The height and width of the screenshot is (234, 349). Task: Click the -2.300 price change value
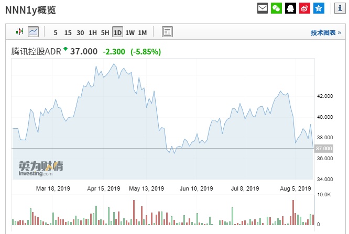click(114, 52)
